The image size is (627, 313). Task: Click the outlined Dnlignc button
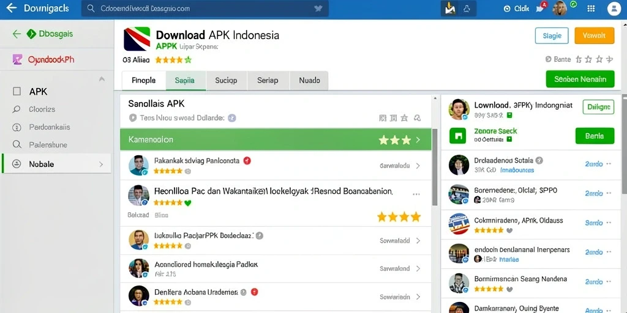click(x=598, y=107)
